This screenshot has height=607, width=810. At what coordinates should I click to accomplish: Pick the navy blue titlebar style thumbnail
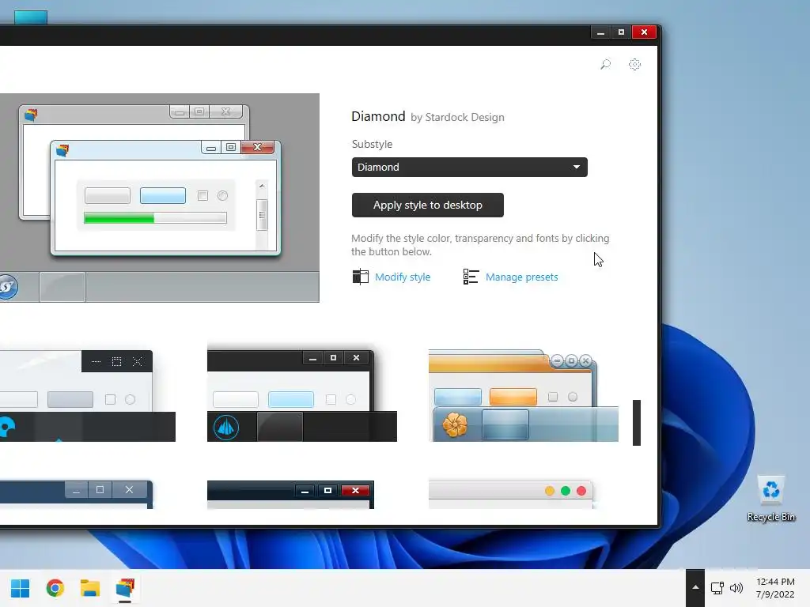[x=77, y=495]
